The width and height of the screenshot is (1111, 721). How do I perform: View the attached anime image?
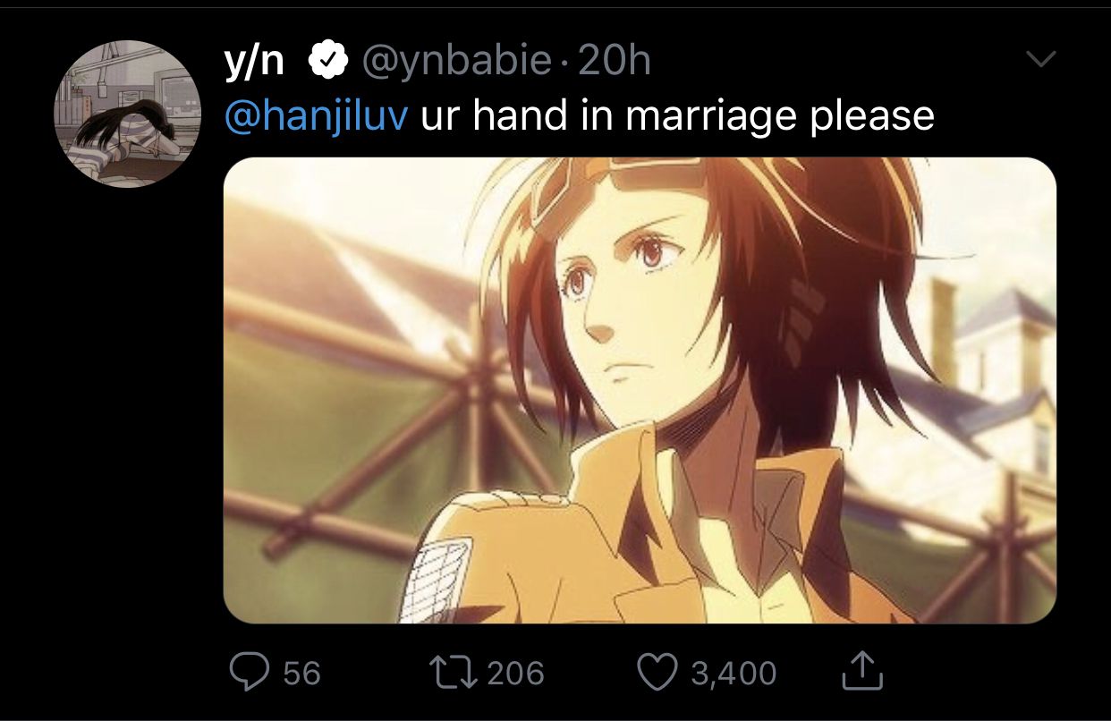click(x=640, y=390)
